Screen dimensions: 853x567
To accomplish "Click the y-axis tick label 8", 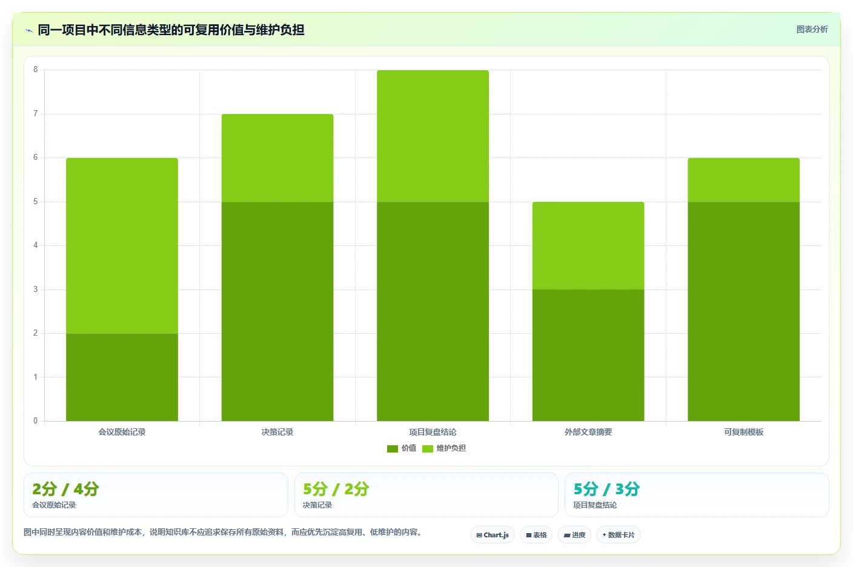I will tap(35, 70).
